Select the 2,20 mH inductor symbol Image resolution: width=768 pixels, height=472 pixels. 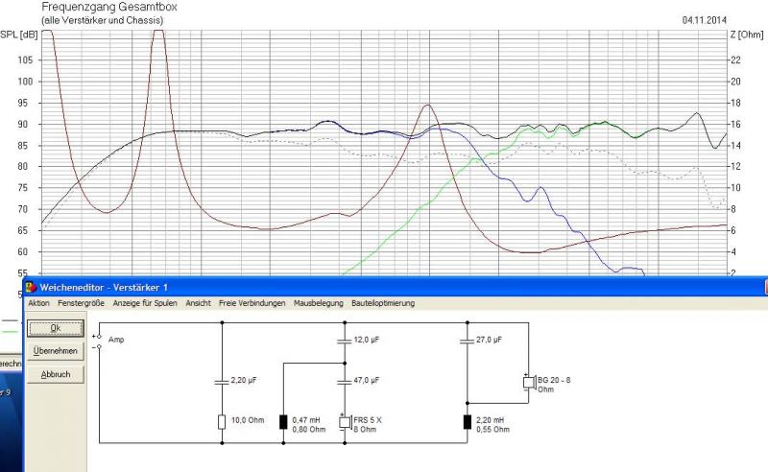tap(468, 421)
